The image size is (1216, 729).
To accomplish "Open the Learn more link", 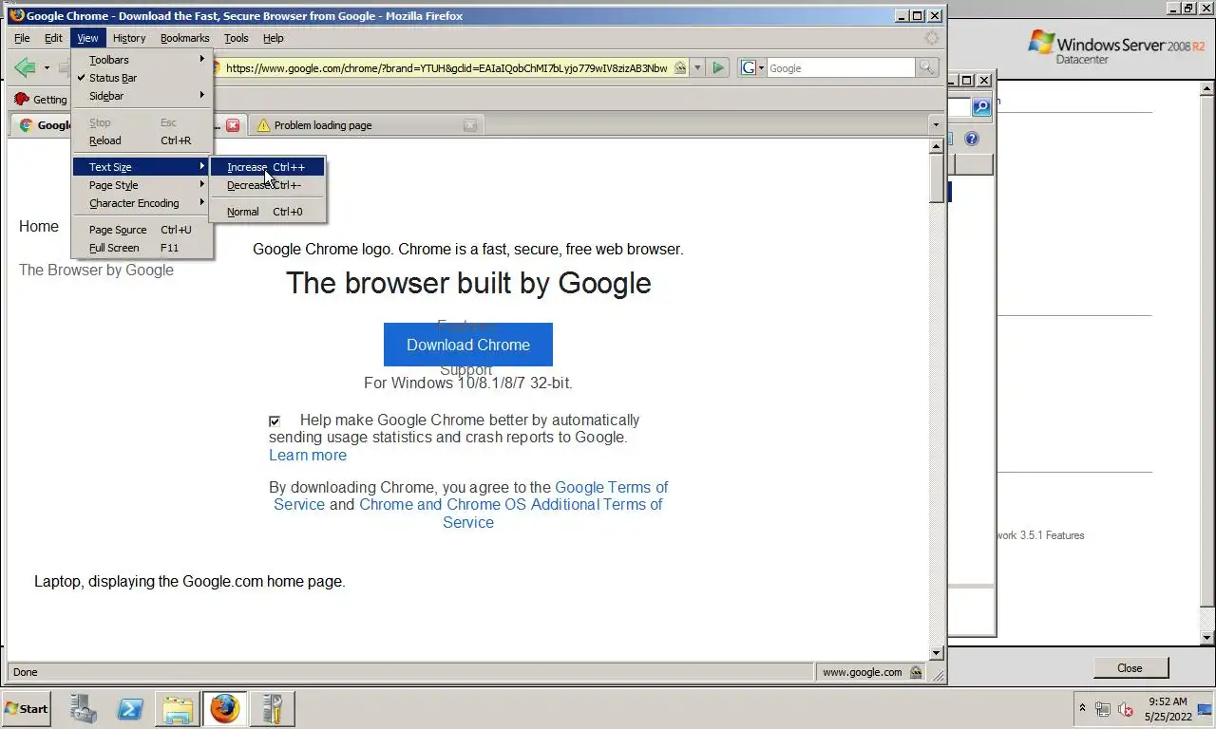I will point(308,455).
